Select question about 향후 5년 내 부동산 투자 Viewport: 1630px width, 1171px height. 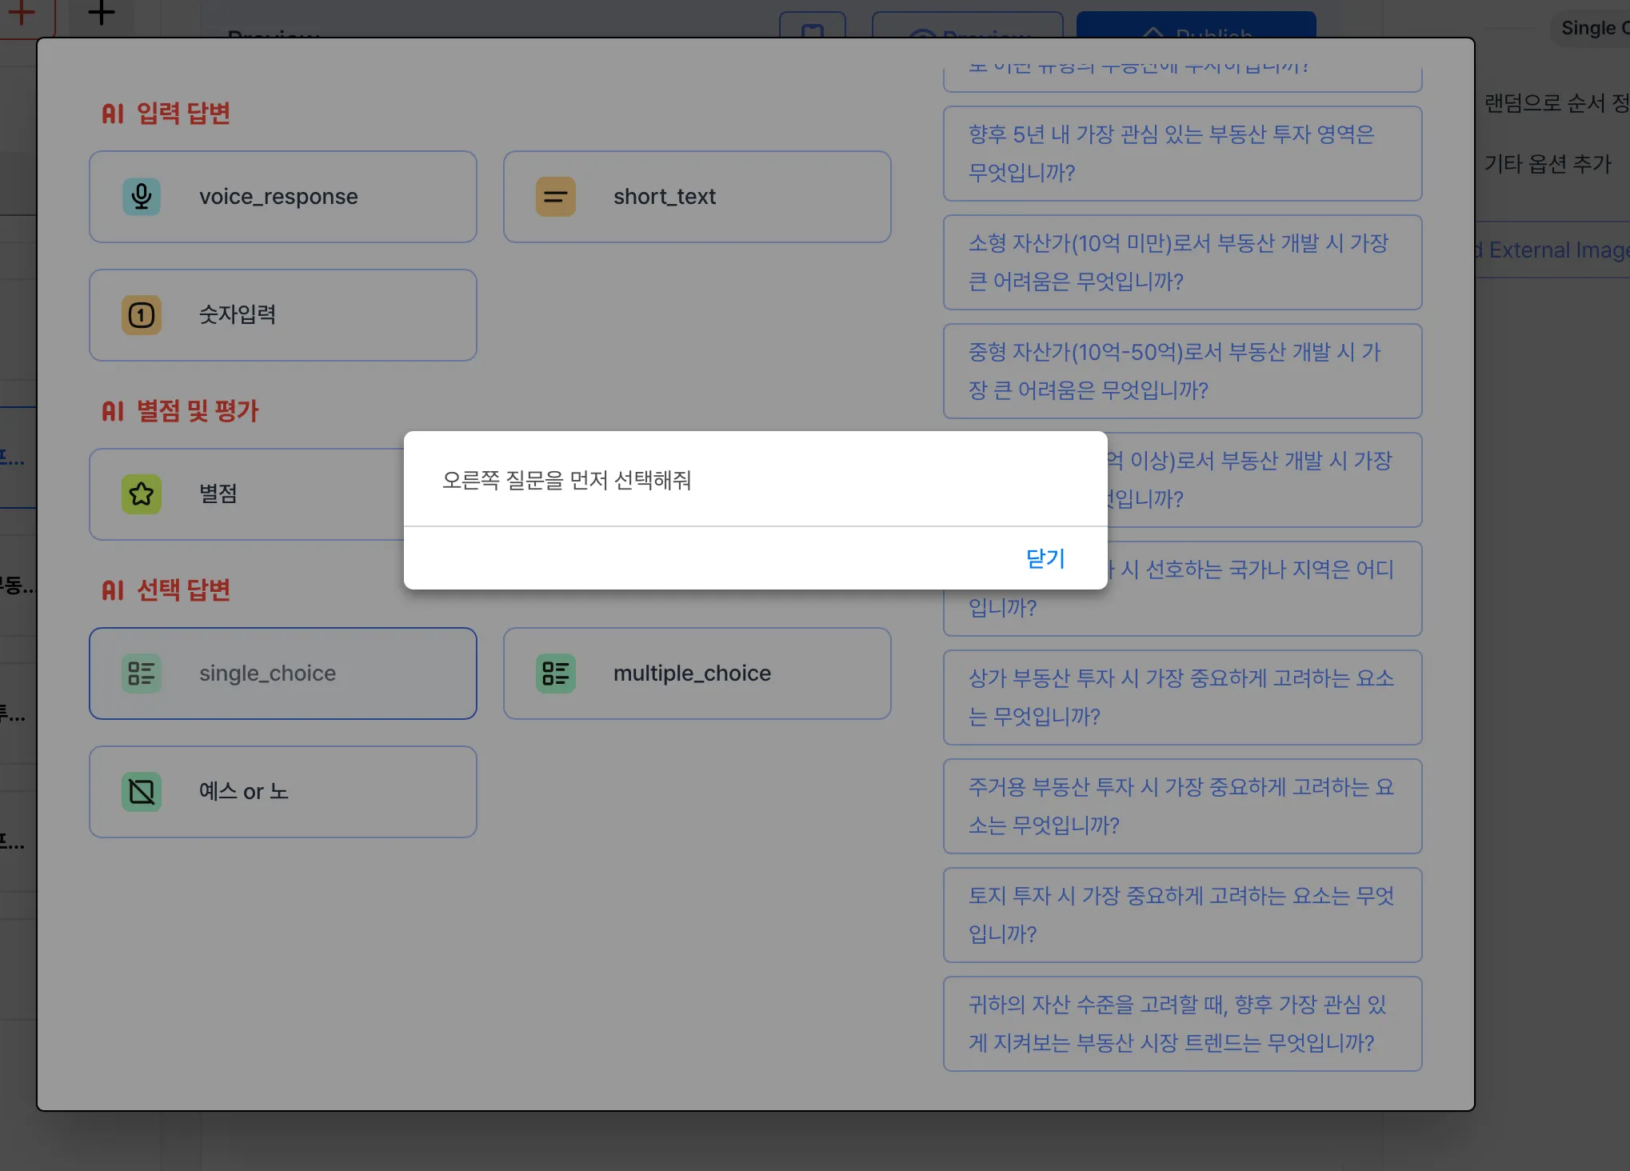click(1181, 154)
